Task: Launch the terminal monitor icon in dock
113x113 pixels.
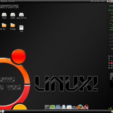Action: click(47, 107)
